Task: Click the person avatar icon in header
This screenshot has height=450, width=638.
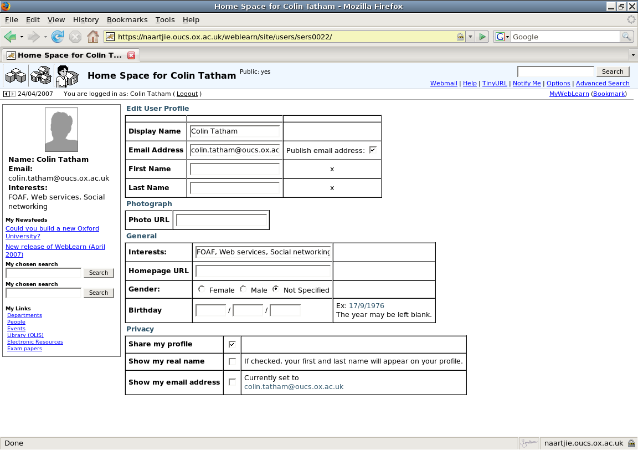Action: 66,76
